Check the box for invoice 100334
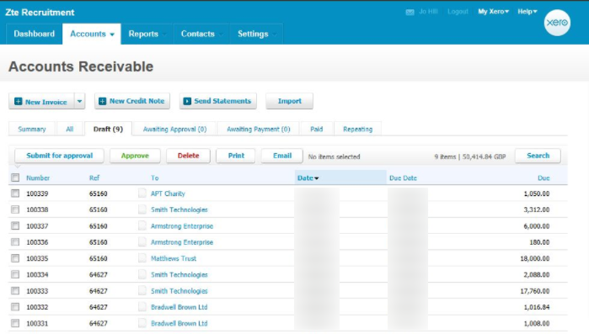 [x=15, y=274]
